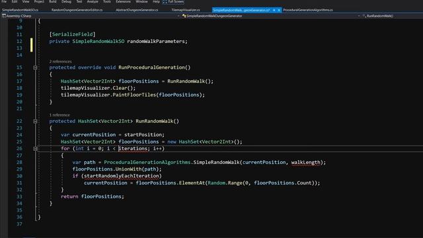Click line number 12 in the gutter
Image resolution: width=423 pixels, height=238 pixels.
click(19, 41)
